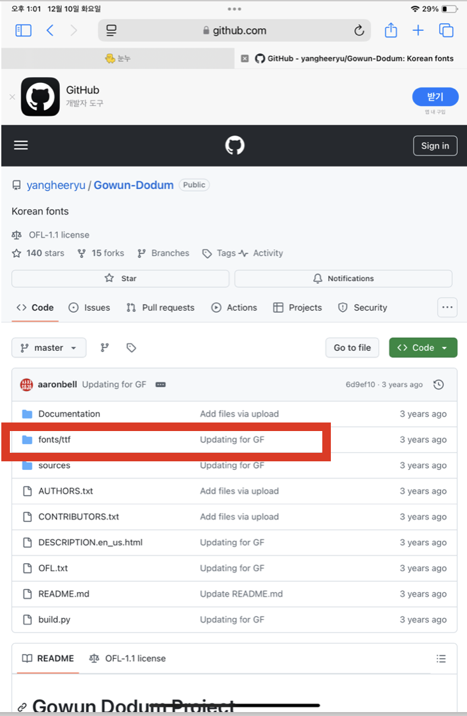Viewport: 467px width, 716px height.
Task: Open commit 6d9ef10 link
Action: tap(360, 384)
